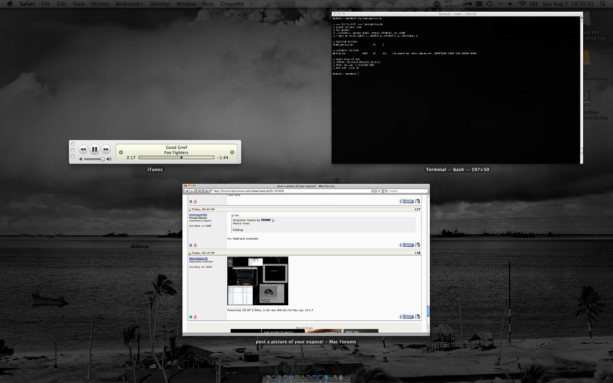Screen dimensions: 613x383
Task: Click the Mac Forums window label
Action: [x=306, y=342]
